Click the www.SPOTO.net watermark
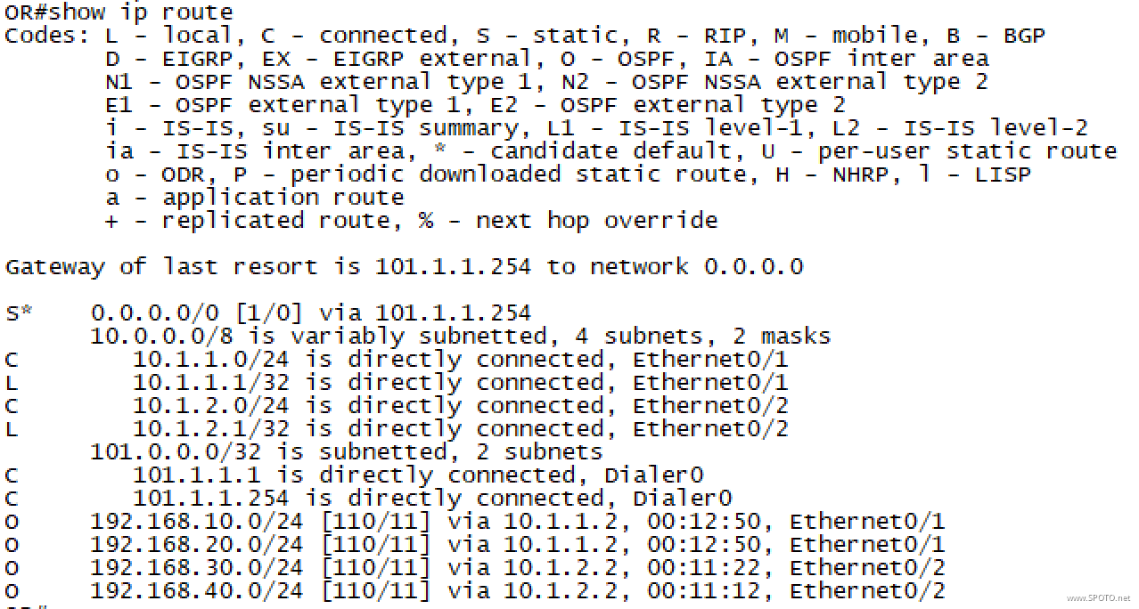 pos(1098,598)
